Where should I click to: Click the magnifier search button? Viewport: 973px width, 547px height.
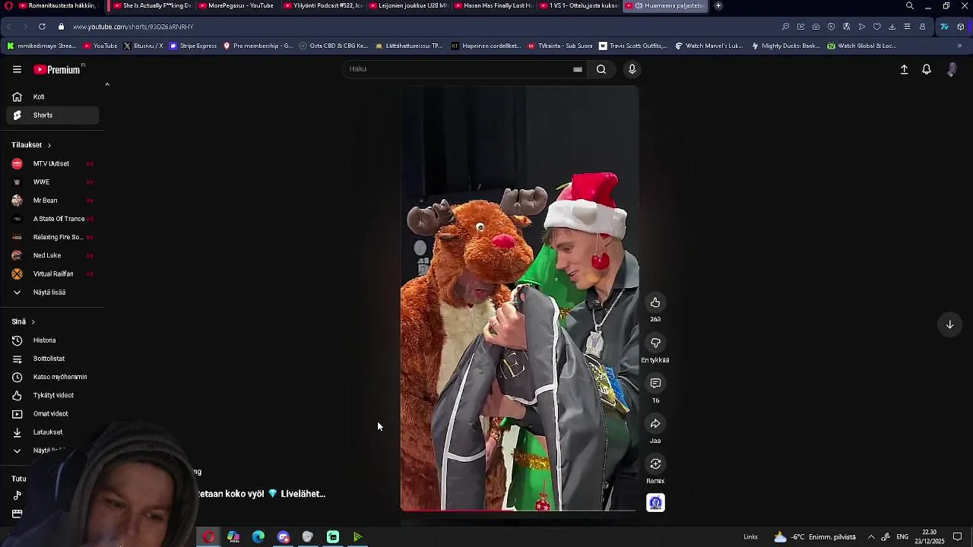pos(601,69)
